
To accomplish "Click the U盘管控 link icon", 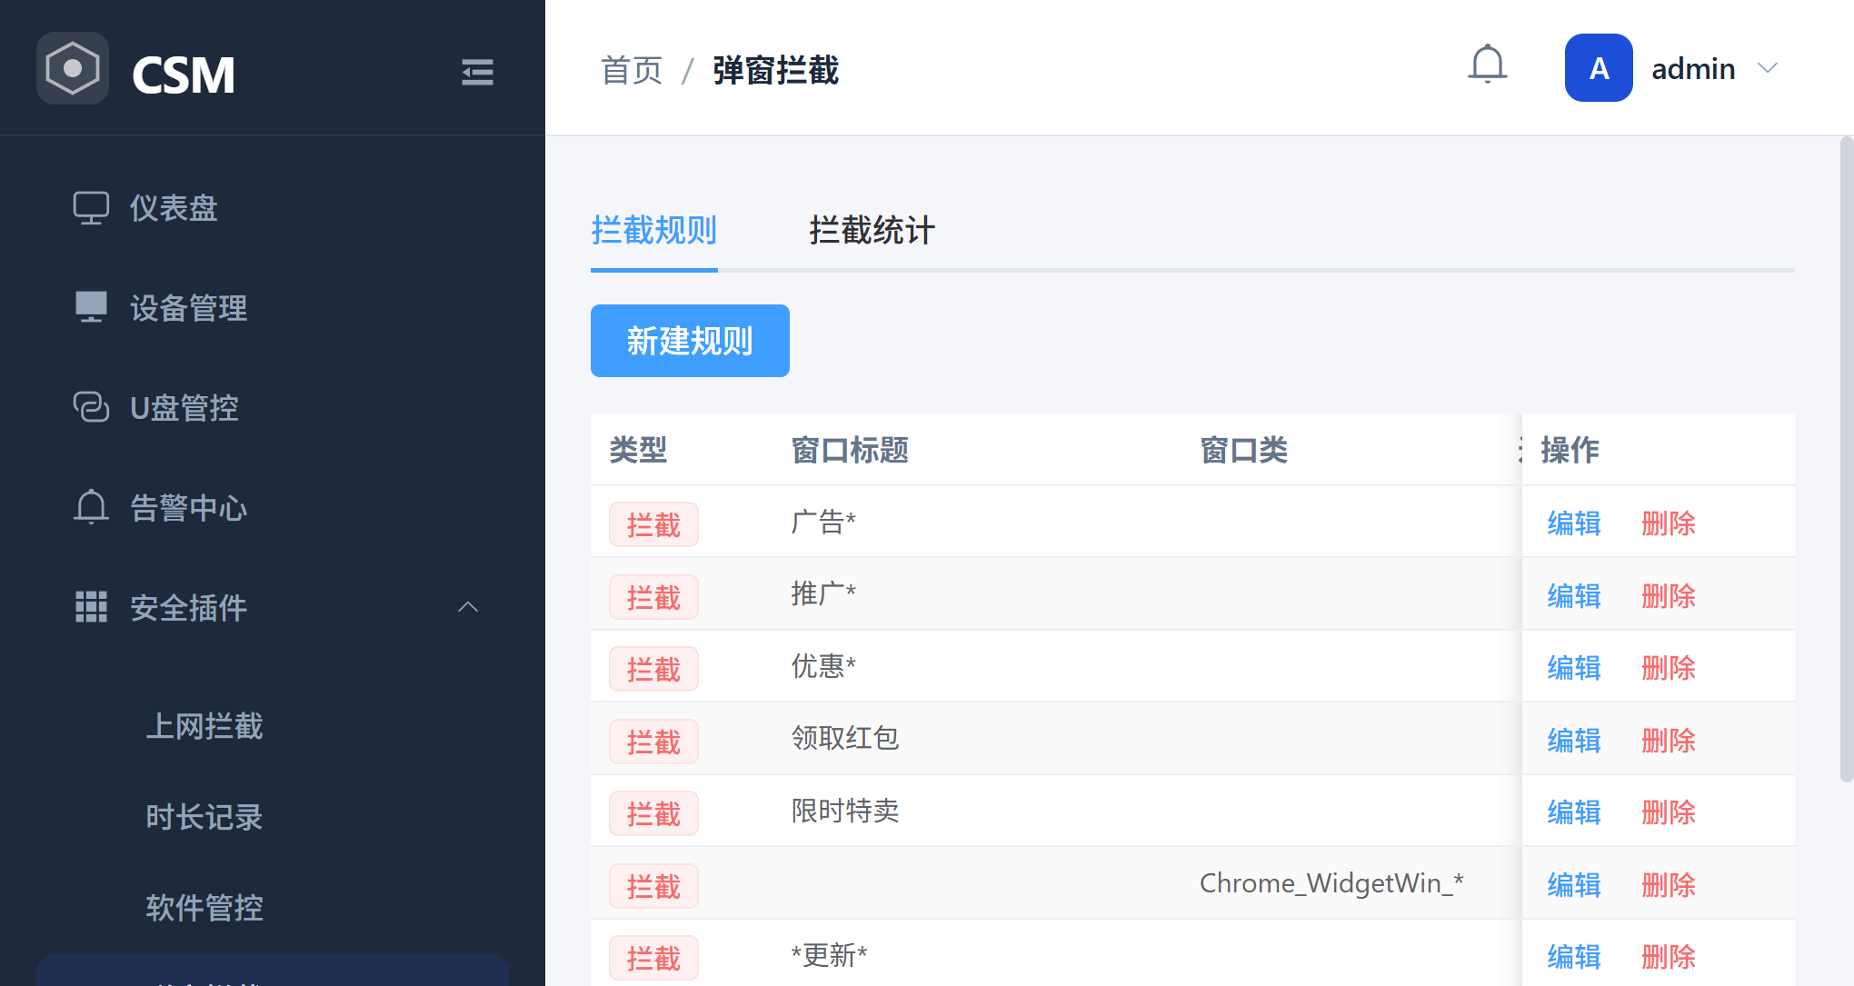I will point(91,407).
